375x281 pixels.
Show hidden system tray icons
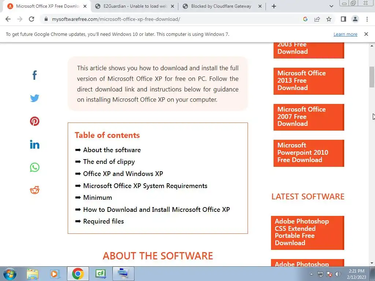[311, 274]
